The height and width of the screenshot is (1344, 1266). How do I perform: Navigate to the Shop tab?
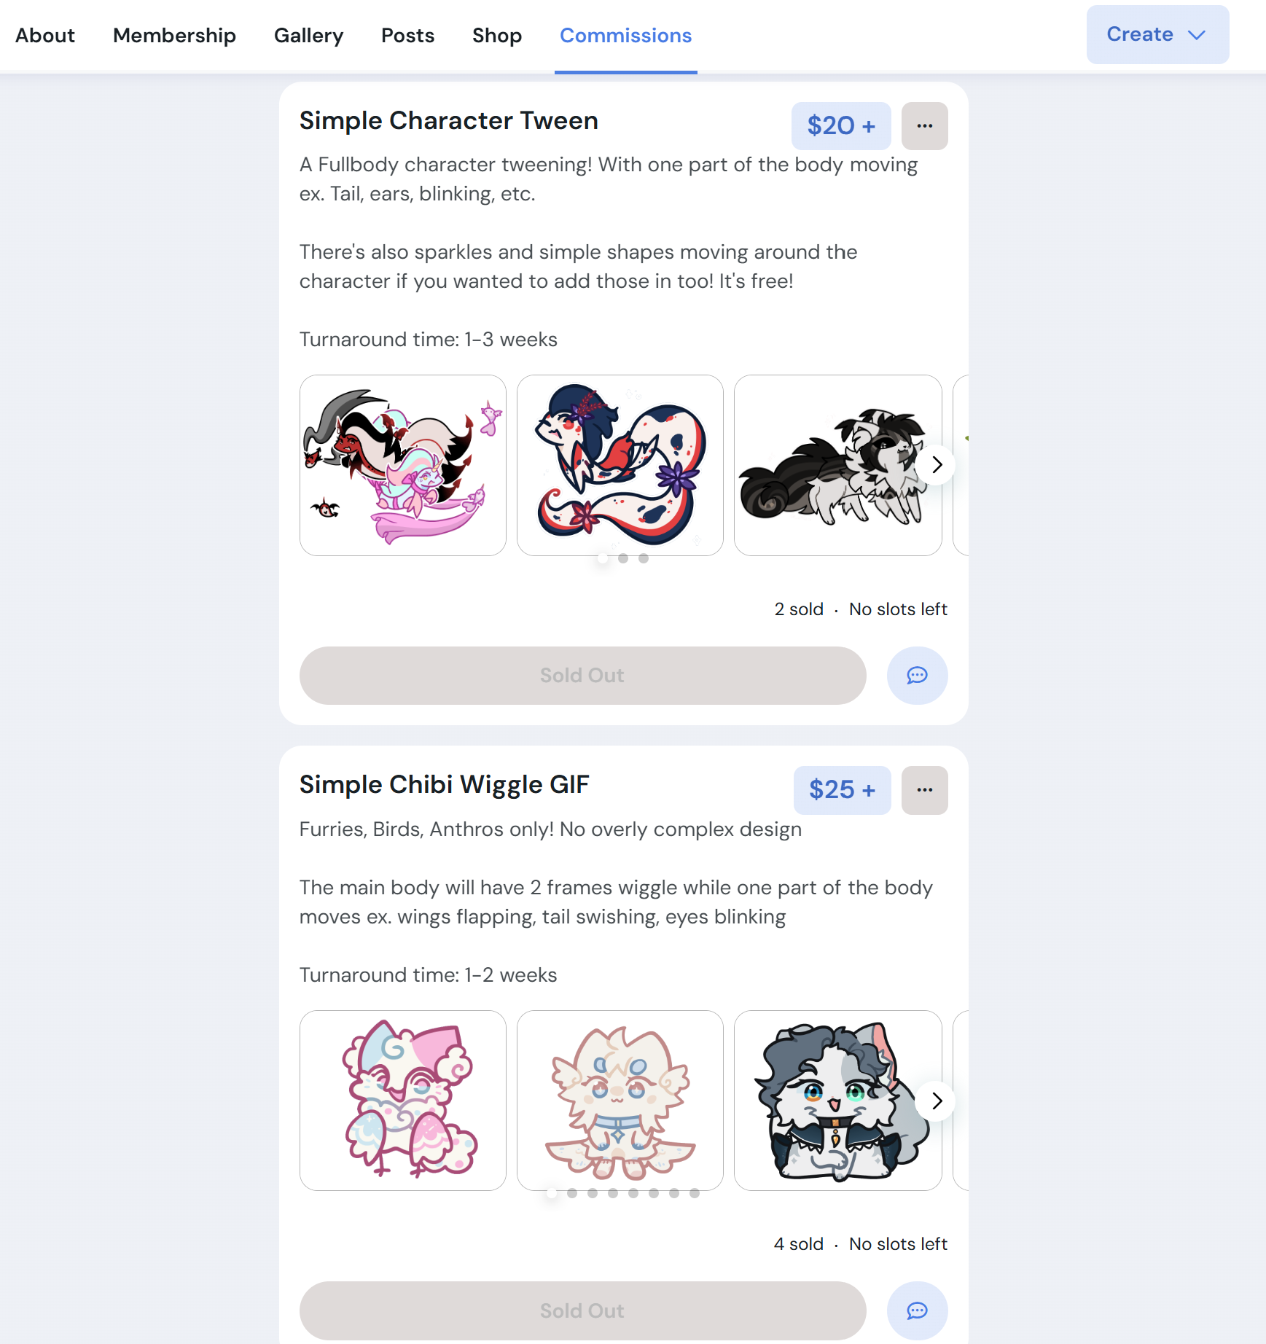[x=497, y=35]
